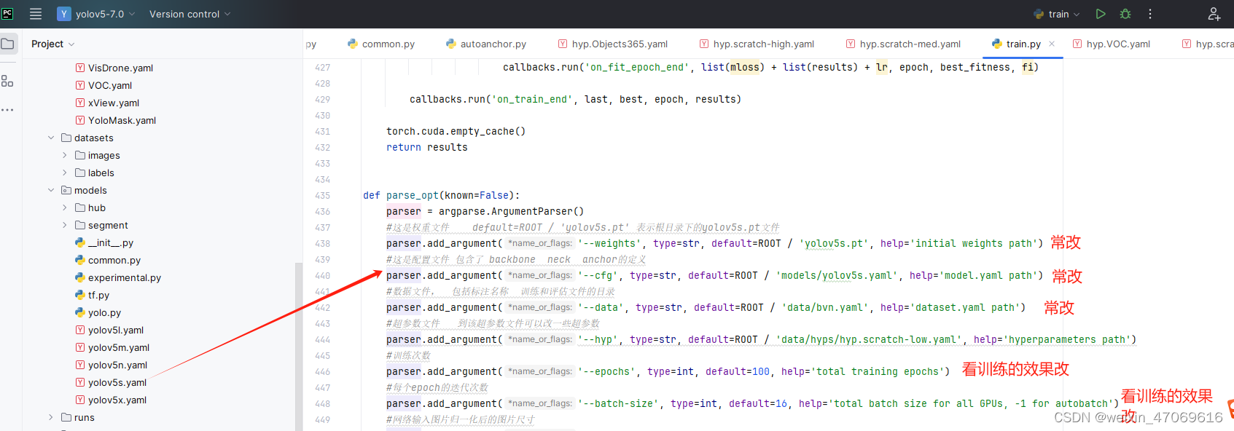Open the add user account icon
This screenshot has width=1234, height=431.
[1214, 14]
